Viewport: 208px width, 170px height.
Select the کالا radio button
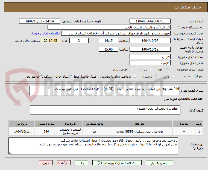[x=167, y=69]
